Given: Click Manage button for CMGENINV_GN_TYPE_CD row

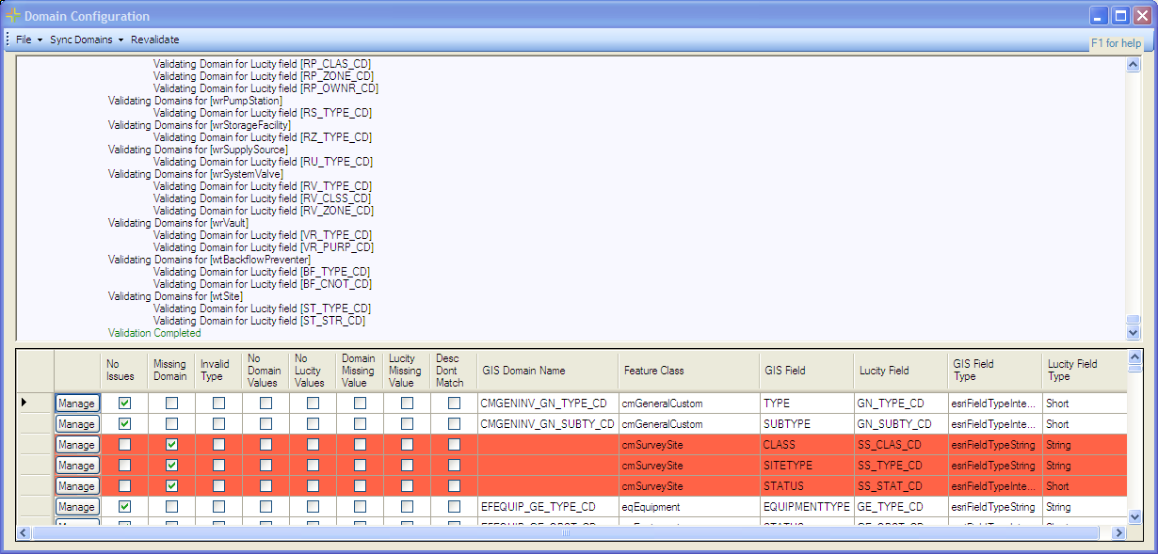Looking at the screenshot, I should pyautogui.click(x=77, y=404).
